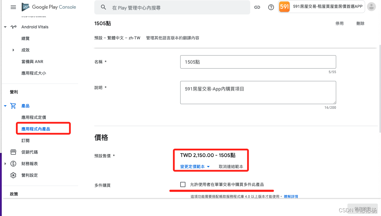Click the 政策 sidebar heading
Image resolution: width=381 pixels, height=216 pixels.
point(14,194)
